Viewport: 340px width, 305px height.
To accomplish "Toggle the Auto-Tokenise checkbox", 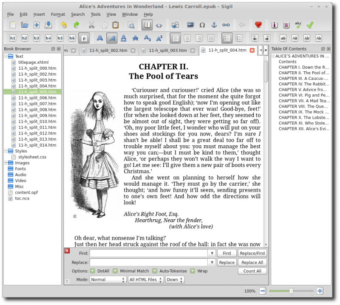I will click(155, 271).
